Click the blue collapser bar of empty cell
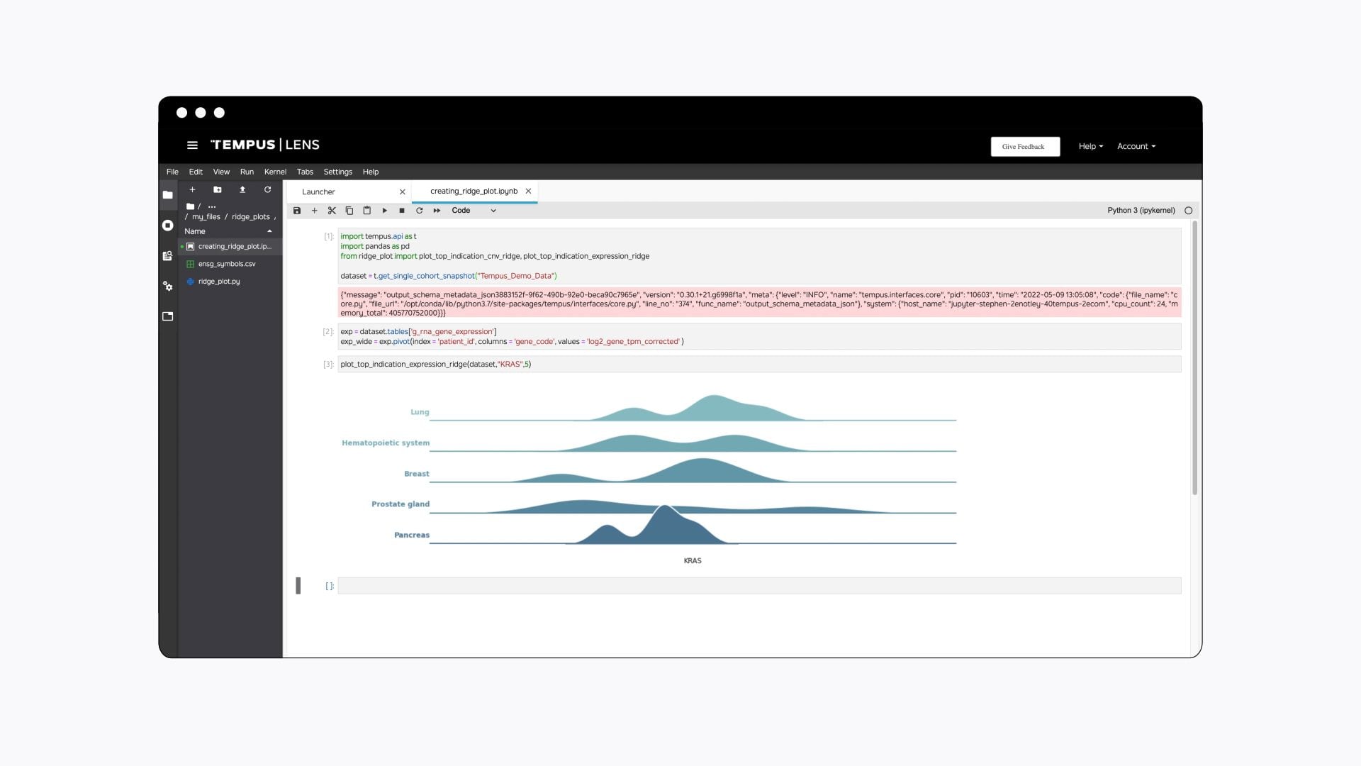 (298, 586)
